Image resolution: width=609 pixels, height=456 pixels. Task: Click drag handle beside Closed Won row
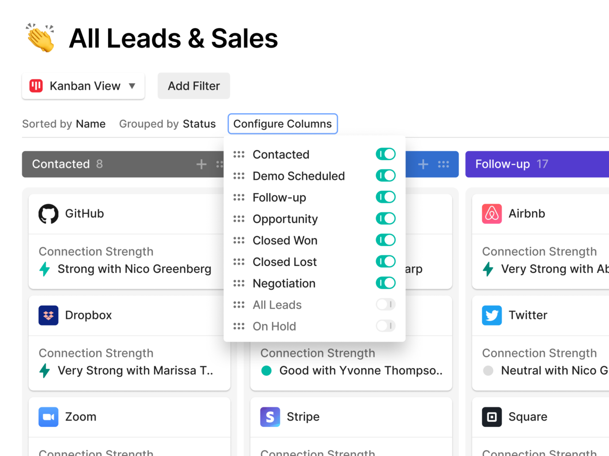tap(239, 240)
